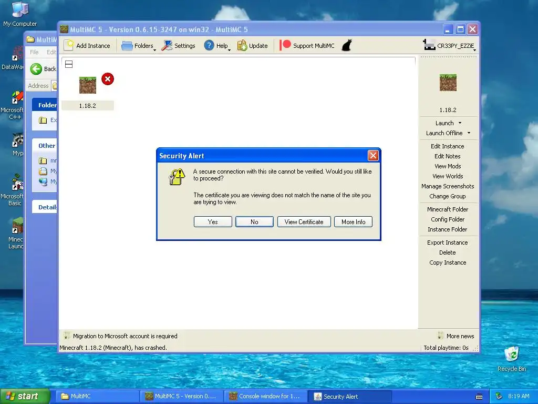Open MultiMC Settings from the toolbar

click(x=179, y=45)
